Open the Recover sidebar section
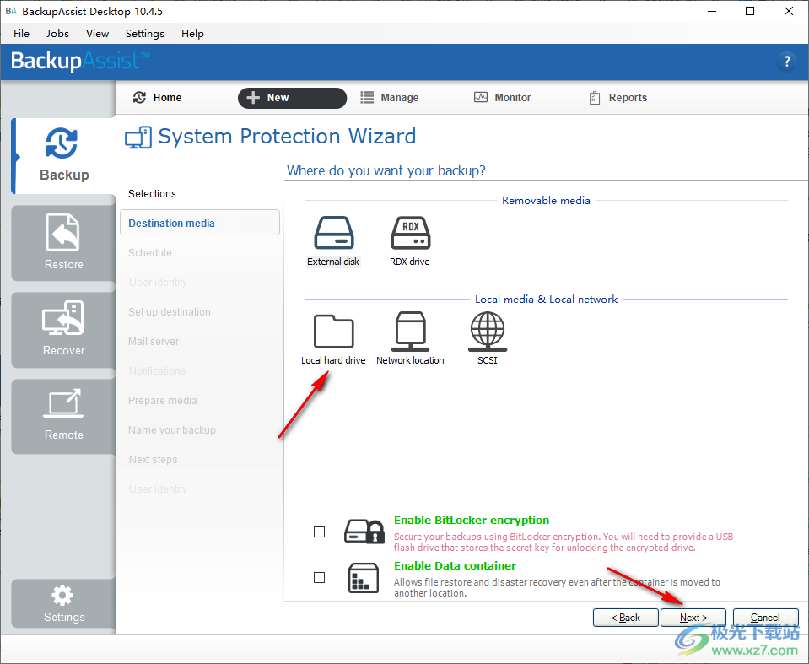Screen dimensions: 809x664 point(64,329)
